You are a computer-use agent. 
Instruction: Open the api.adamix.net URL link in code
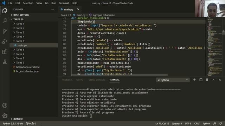click(114, 29)
